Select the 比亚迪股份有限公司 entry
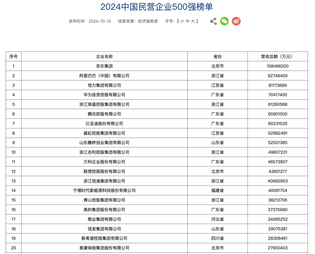 pyautogui.click(x=104, y=123)
